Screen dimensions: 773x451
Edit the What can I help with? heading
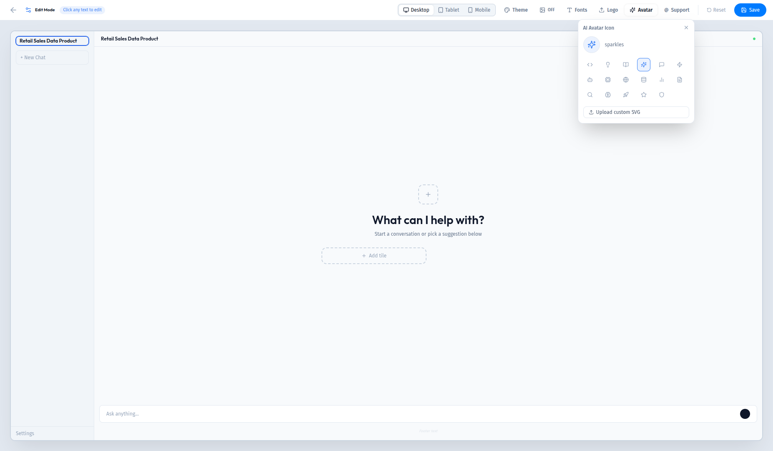pos(428,220)
